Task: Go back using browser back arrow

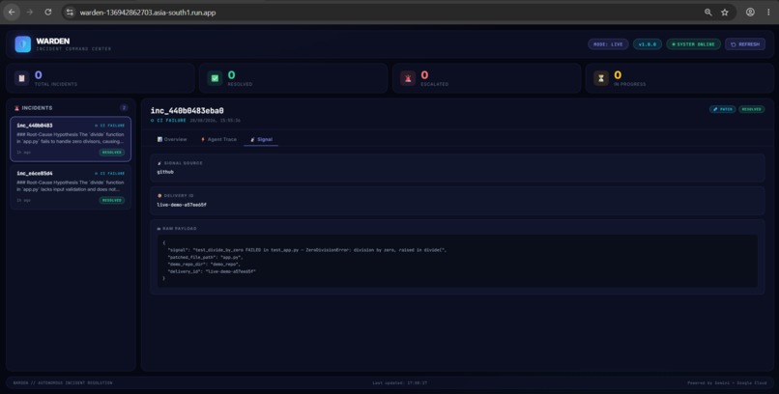Action: tap(12, 13)
